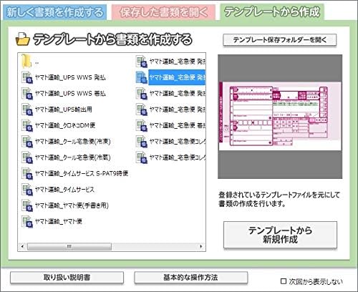Select the ヤマト運輸_UPS WWS 発払 template icon
358x292 pixels.
click(x=26, y=77)
